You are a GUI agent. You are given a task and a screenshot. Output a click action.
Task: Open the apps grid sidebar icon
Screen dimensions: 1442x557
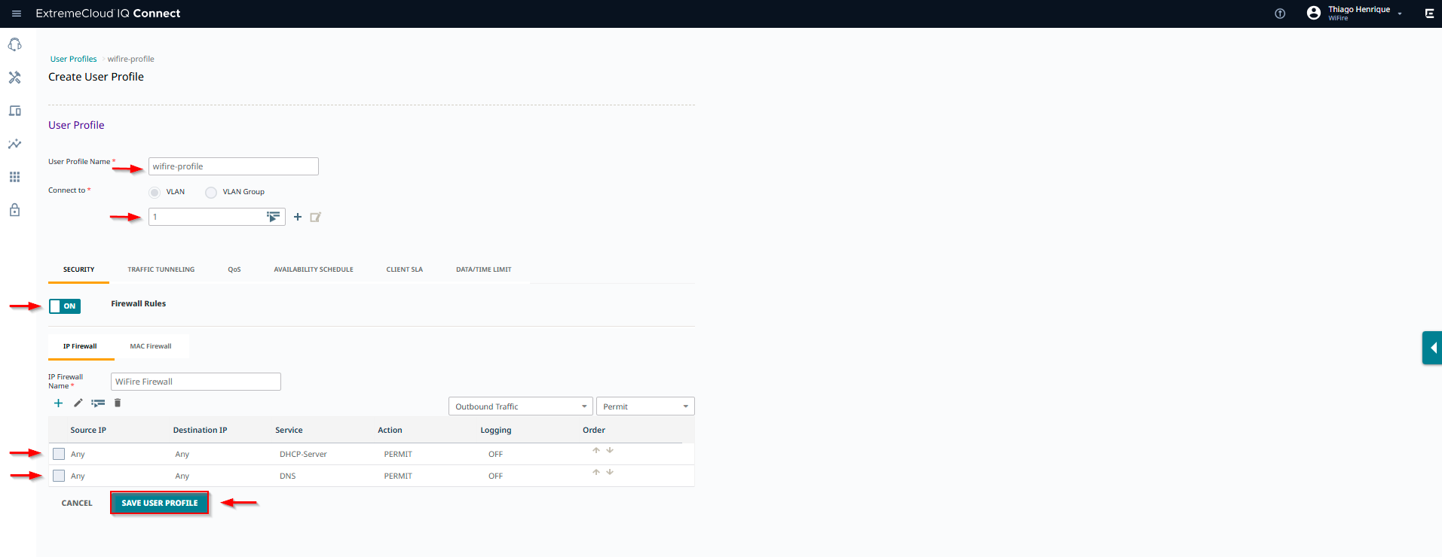coord(14,177)
